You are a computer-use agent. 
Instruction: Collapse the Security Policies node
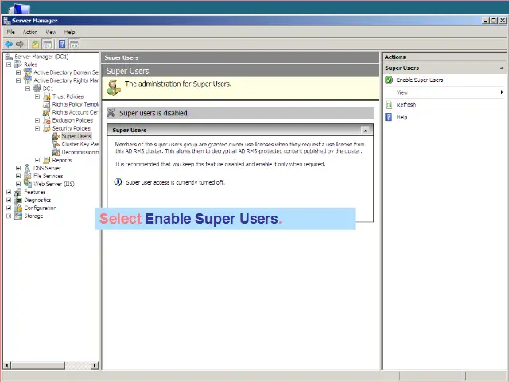[x=37, y=128]
